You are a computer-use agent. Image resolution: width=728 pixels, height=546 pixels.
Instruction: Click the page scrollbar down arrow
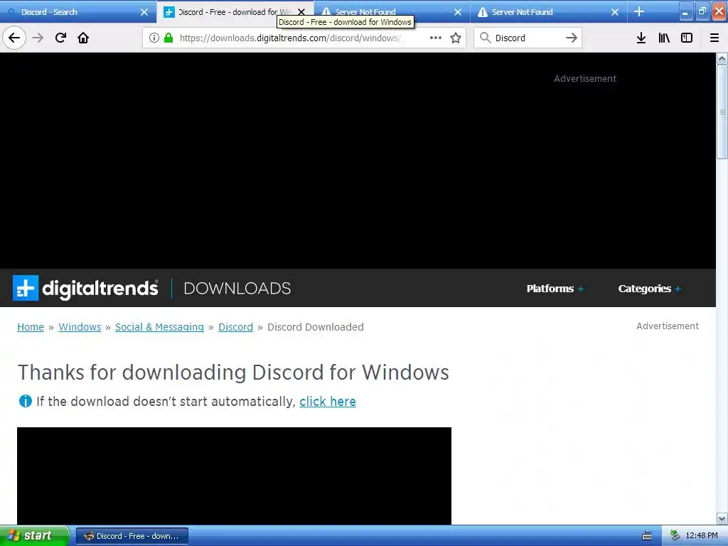[x=722, y=518]
